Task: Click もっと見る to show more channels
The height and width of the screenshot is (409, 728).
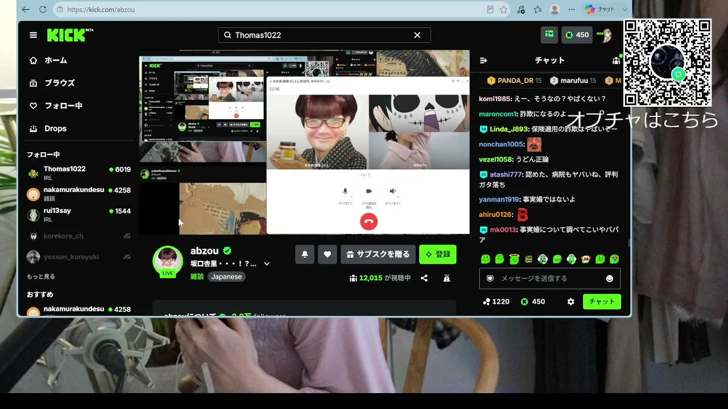Action: [x=41, y=277]
